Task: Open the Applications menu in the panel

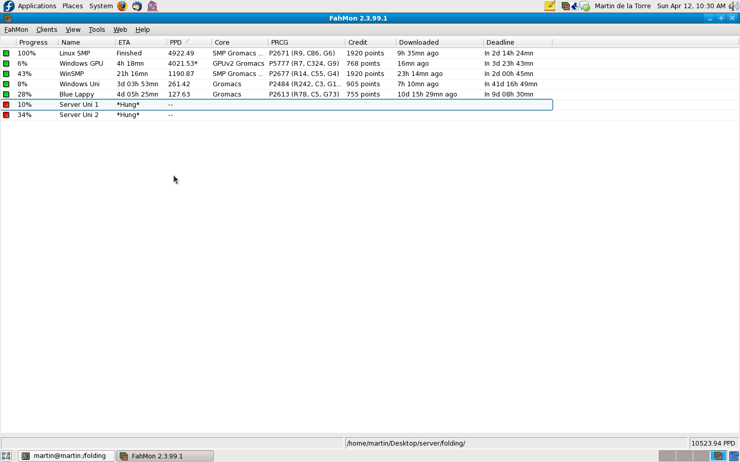Action: pos(36,6)
